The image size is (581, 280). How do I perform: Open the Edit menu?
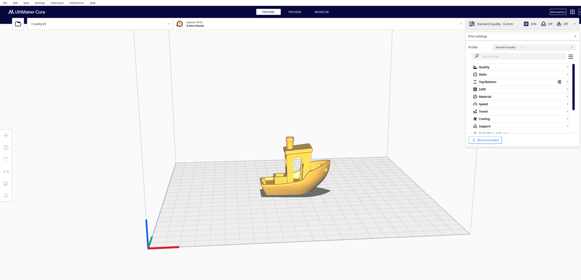click(x=15, y=3)
